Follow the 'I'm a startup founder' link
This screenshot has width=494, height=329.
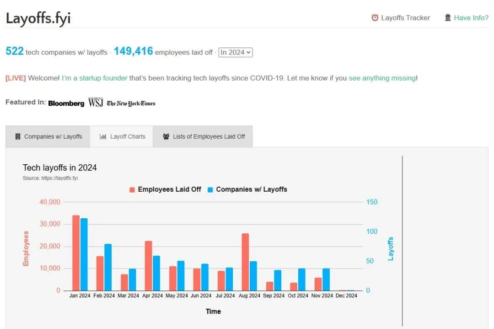(95, 78)
